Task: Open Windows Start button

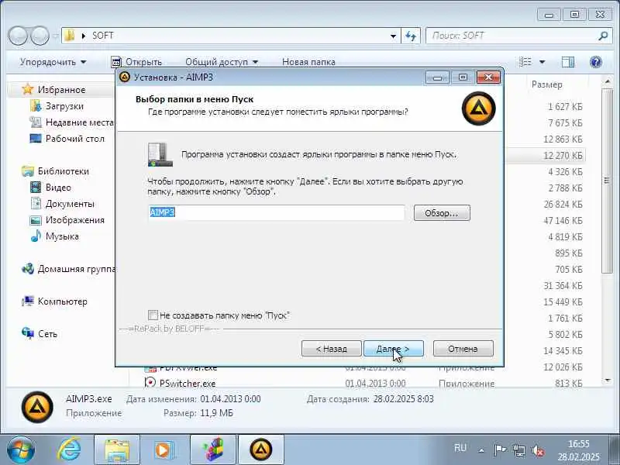Action: click(21, 449)
